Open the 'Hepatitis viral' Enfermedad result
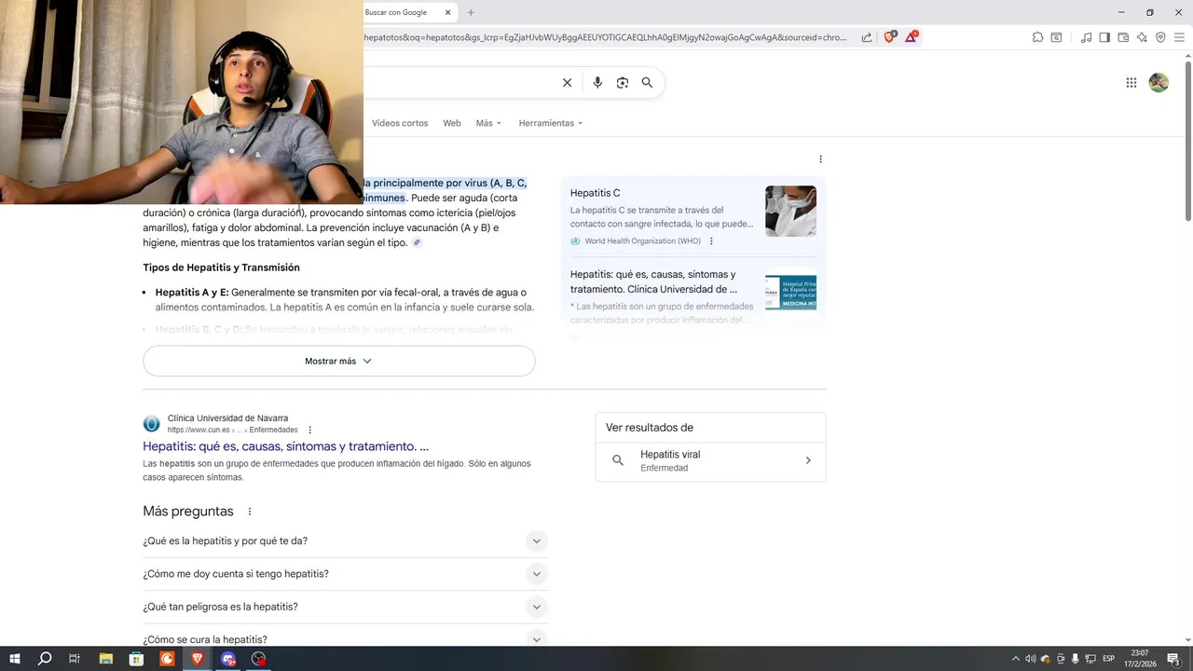 click(711, 460)
